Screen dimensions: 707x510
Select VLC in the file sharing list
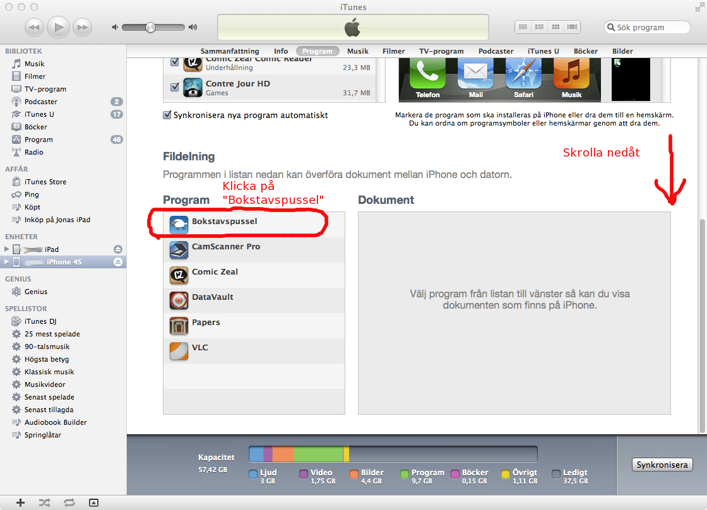(254, 350)
